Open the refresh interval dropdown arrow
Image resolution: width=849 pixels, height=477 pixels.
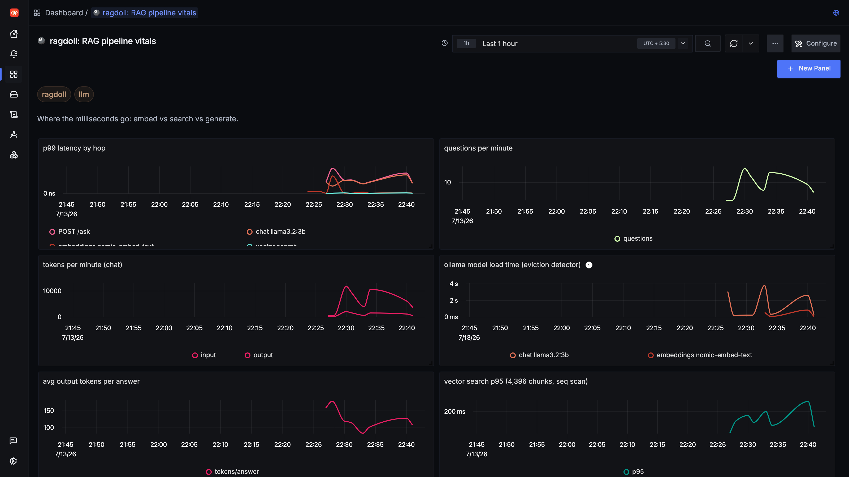tap(751, 43)
